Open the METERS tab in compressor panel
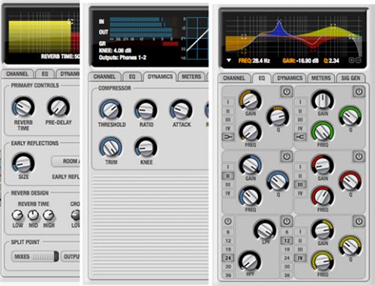Screen dimensions: 375x286 pos(191,77)
